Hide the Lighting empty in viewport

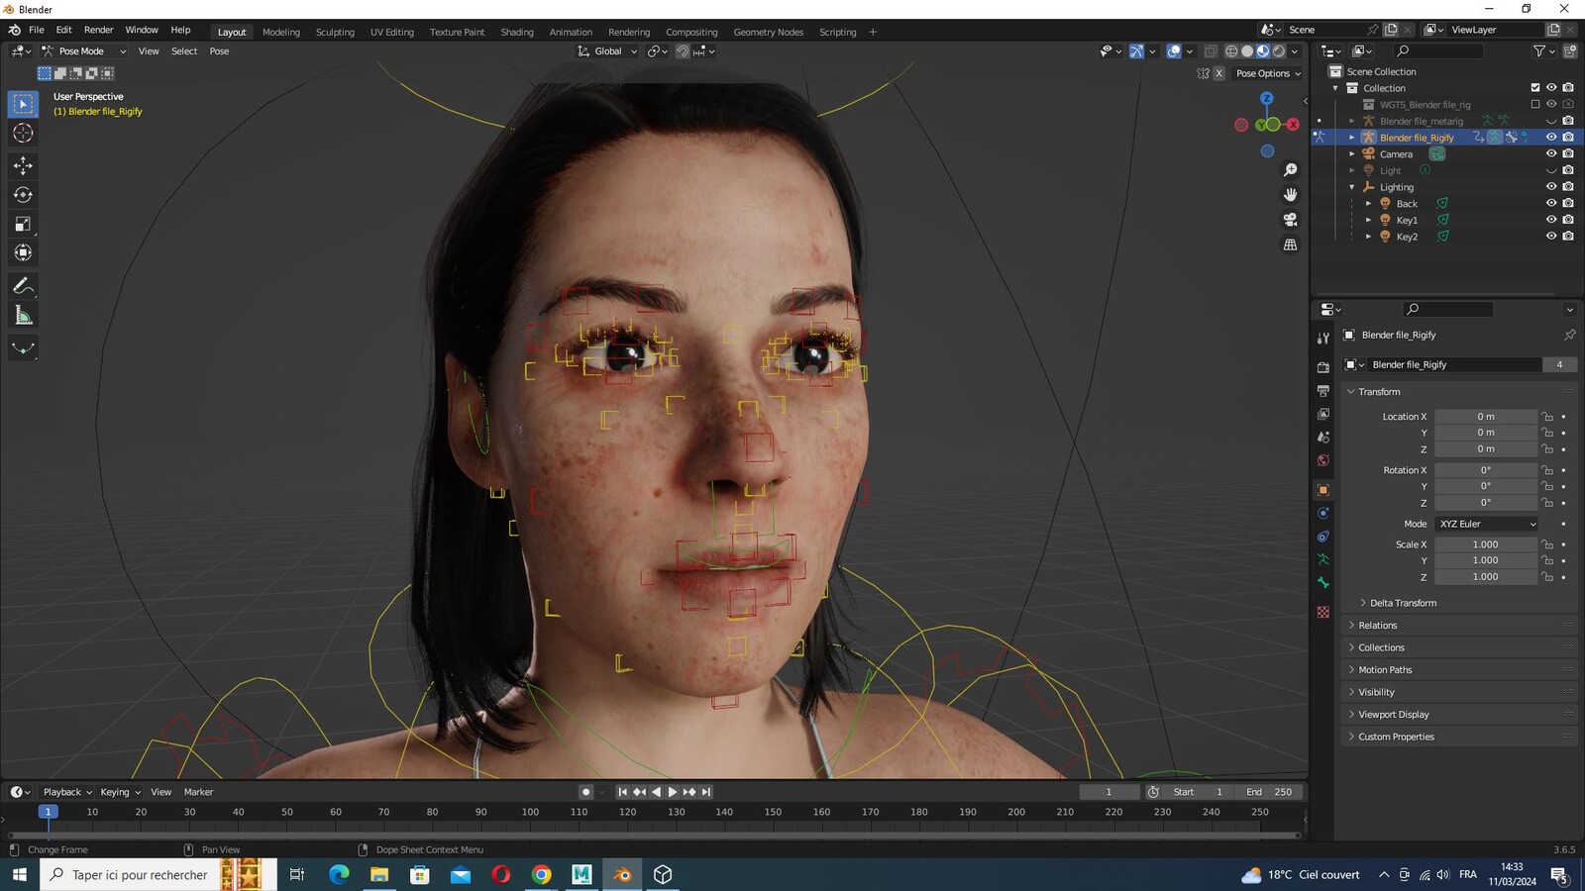(1551, 187)
